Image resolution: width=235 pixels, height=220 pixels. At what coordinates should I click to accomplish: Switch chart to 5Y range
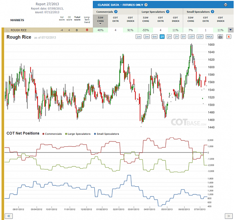183,37
